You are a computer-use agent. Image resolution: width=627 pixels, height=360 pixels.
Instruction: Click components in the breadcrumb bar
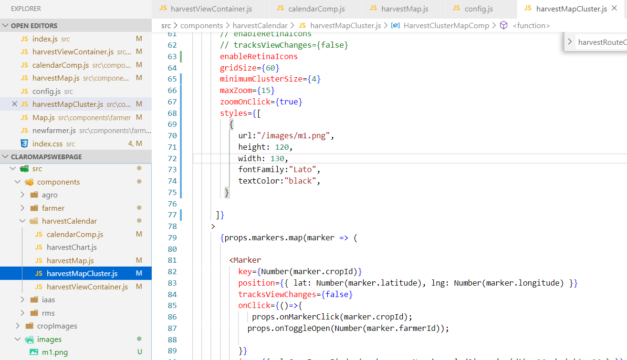point(201,25)
